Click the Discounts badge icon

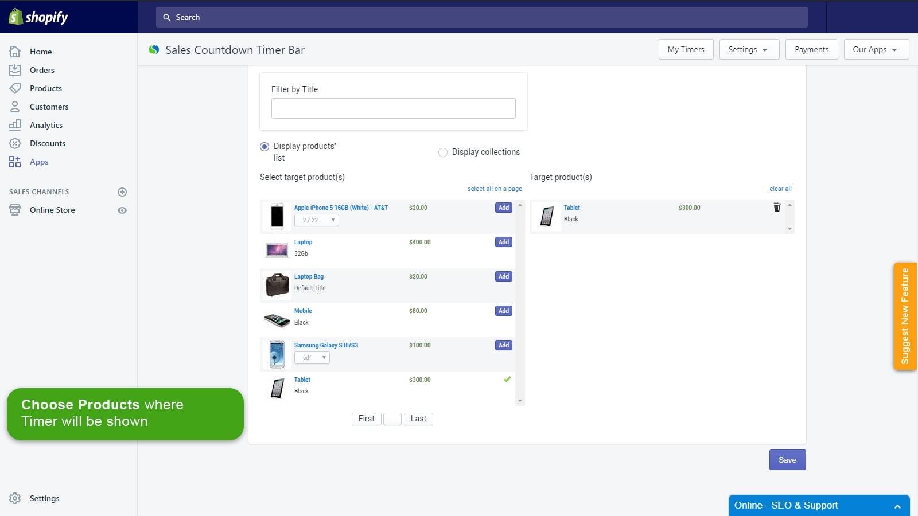click(15, 143)
